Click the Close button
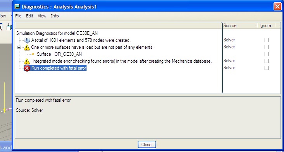Viewport: 284px width, 152px height. pyautogui.click(x=147, y=145)
